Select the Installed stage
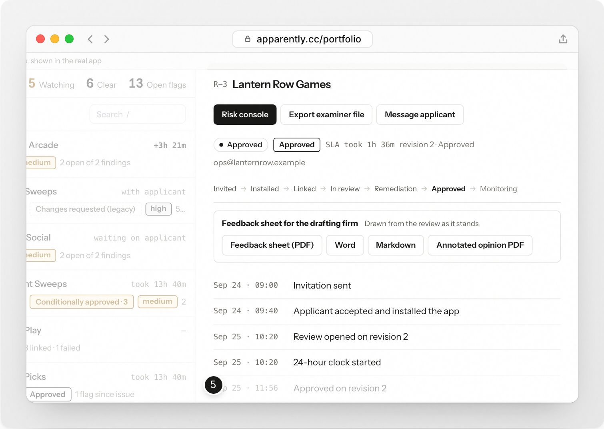 (x=265, y=189)
